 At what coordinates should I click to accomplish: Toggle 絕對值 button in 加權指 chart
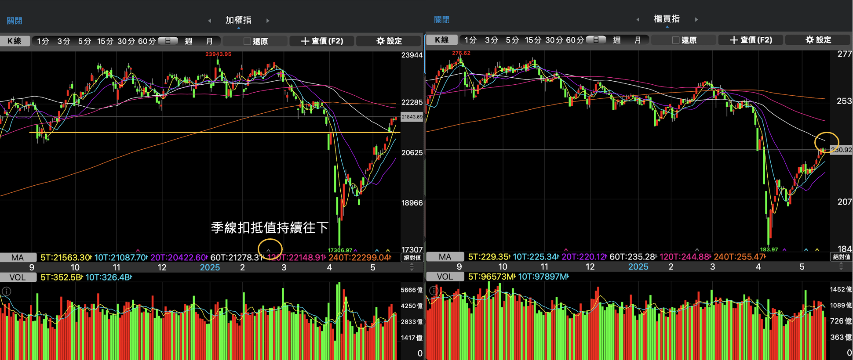[412, 258]
